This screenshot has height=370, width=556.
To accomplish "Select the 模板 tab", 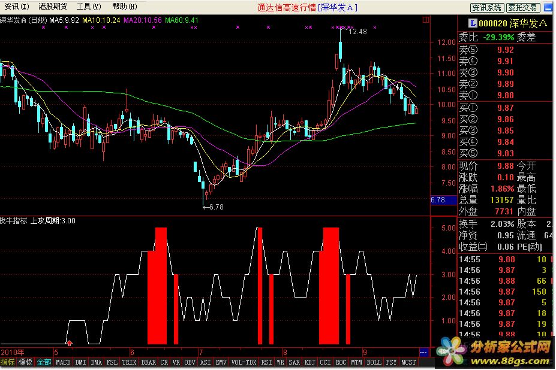I will [x=25, y=362].
